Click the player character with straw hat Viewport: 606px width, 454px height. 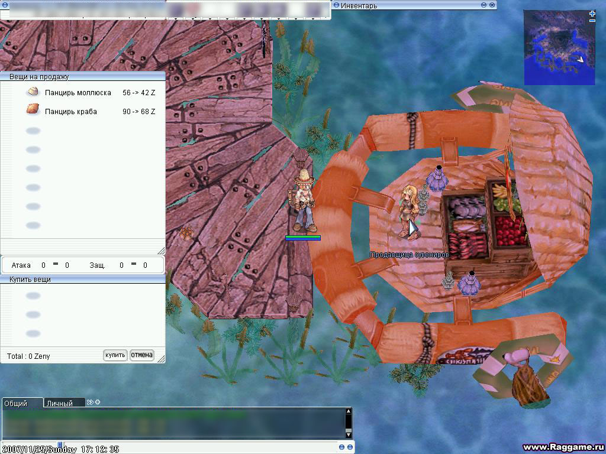304,201
